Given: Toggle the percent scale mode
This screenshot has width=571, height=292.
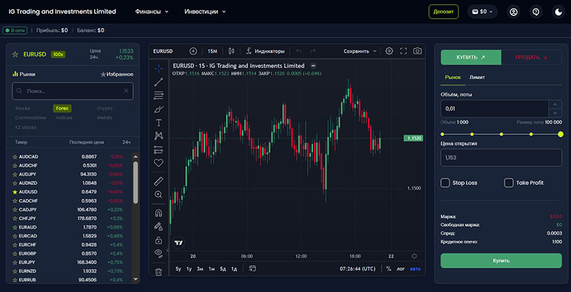Looking at the screenshot, I should (x=389, y=269).
